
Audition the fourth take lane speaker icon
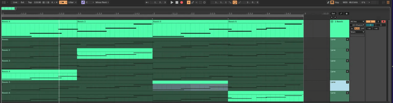point(347,72)
